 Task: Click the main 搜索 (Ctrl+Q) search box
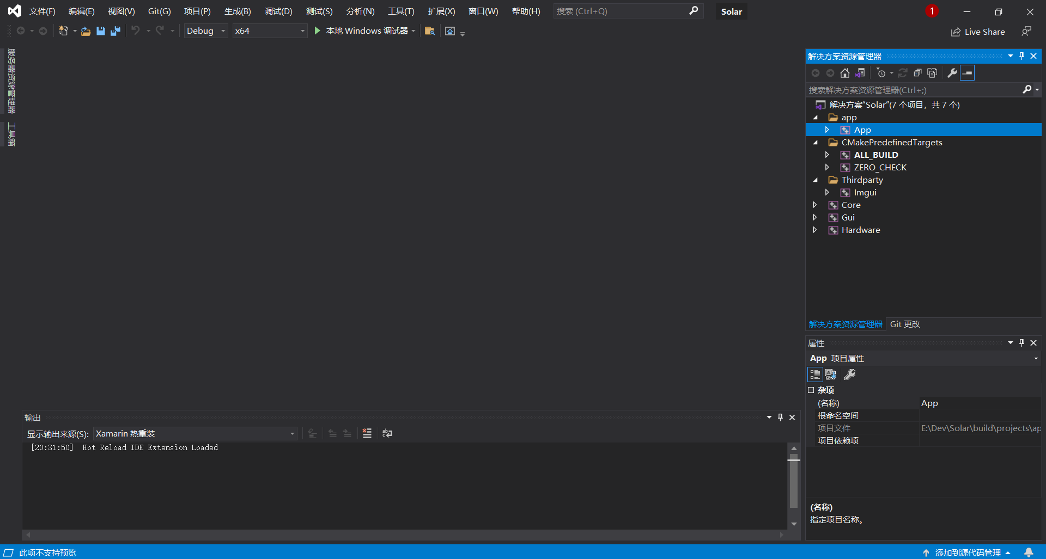point(628,11)
